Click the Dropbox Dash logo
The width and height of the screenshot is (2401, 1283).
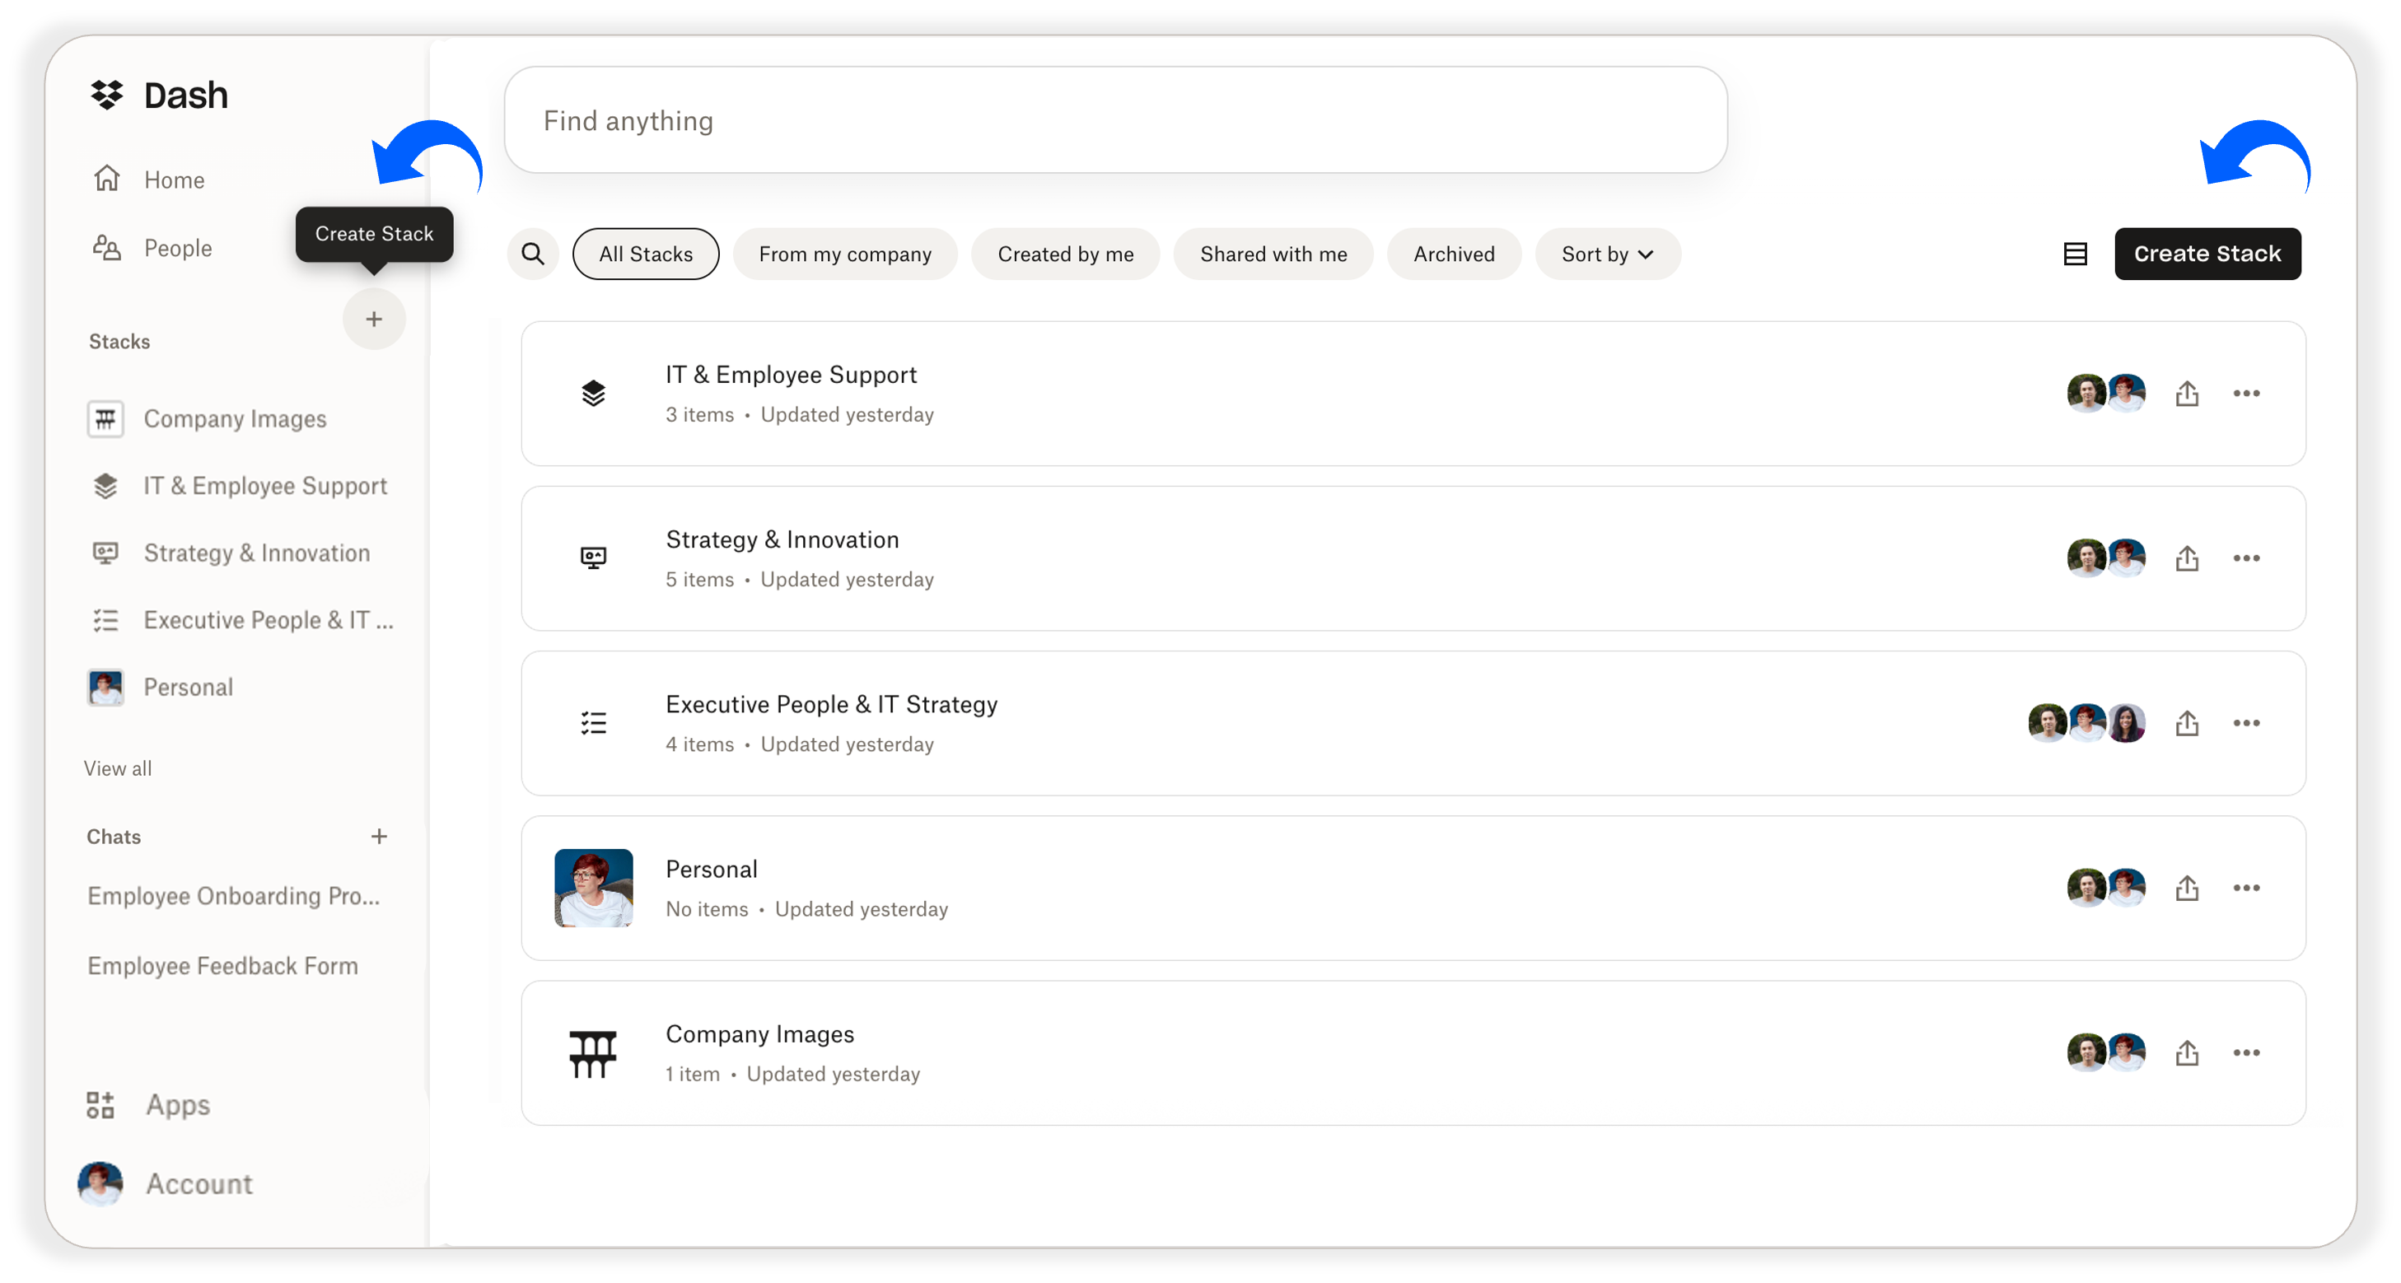[158, 94]
